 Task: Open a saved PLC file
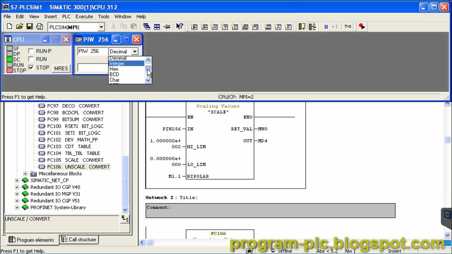[19, 26]
